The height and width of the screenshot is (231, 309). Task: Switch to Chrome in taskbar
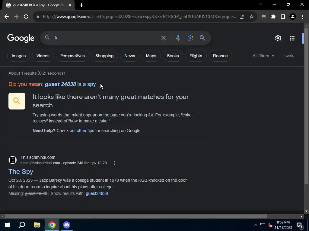coord(52,225)
